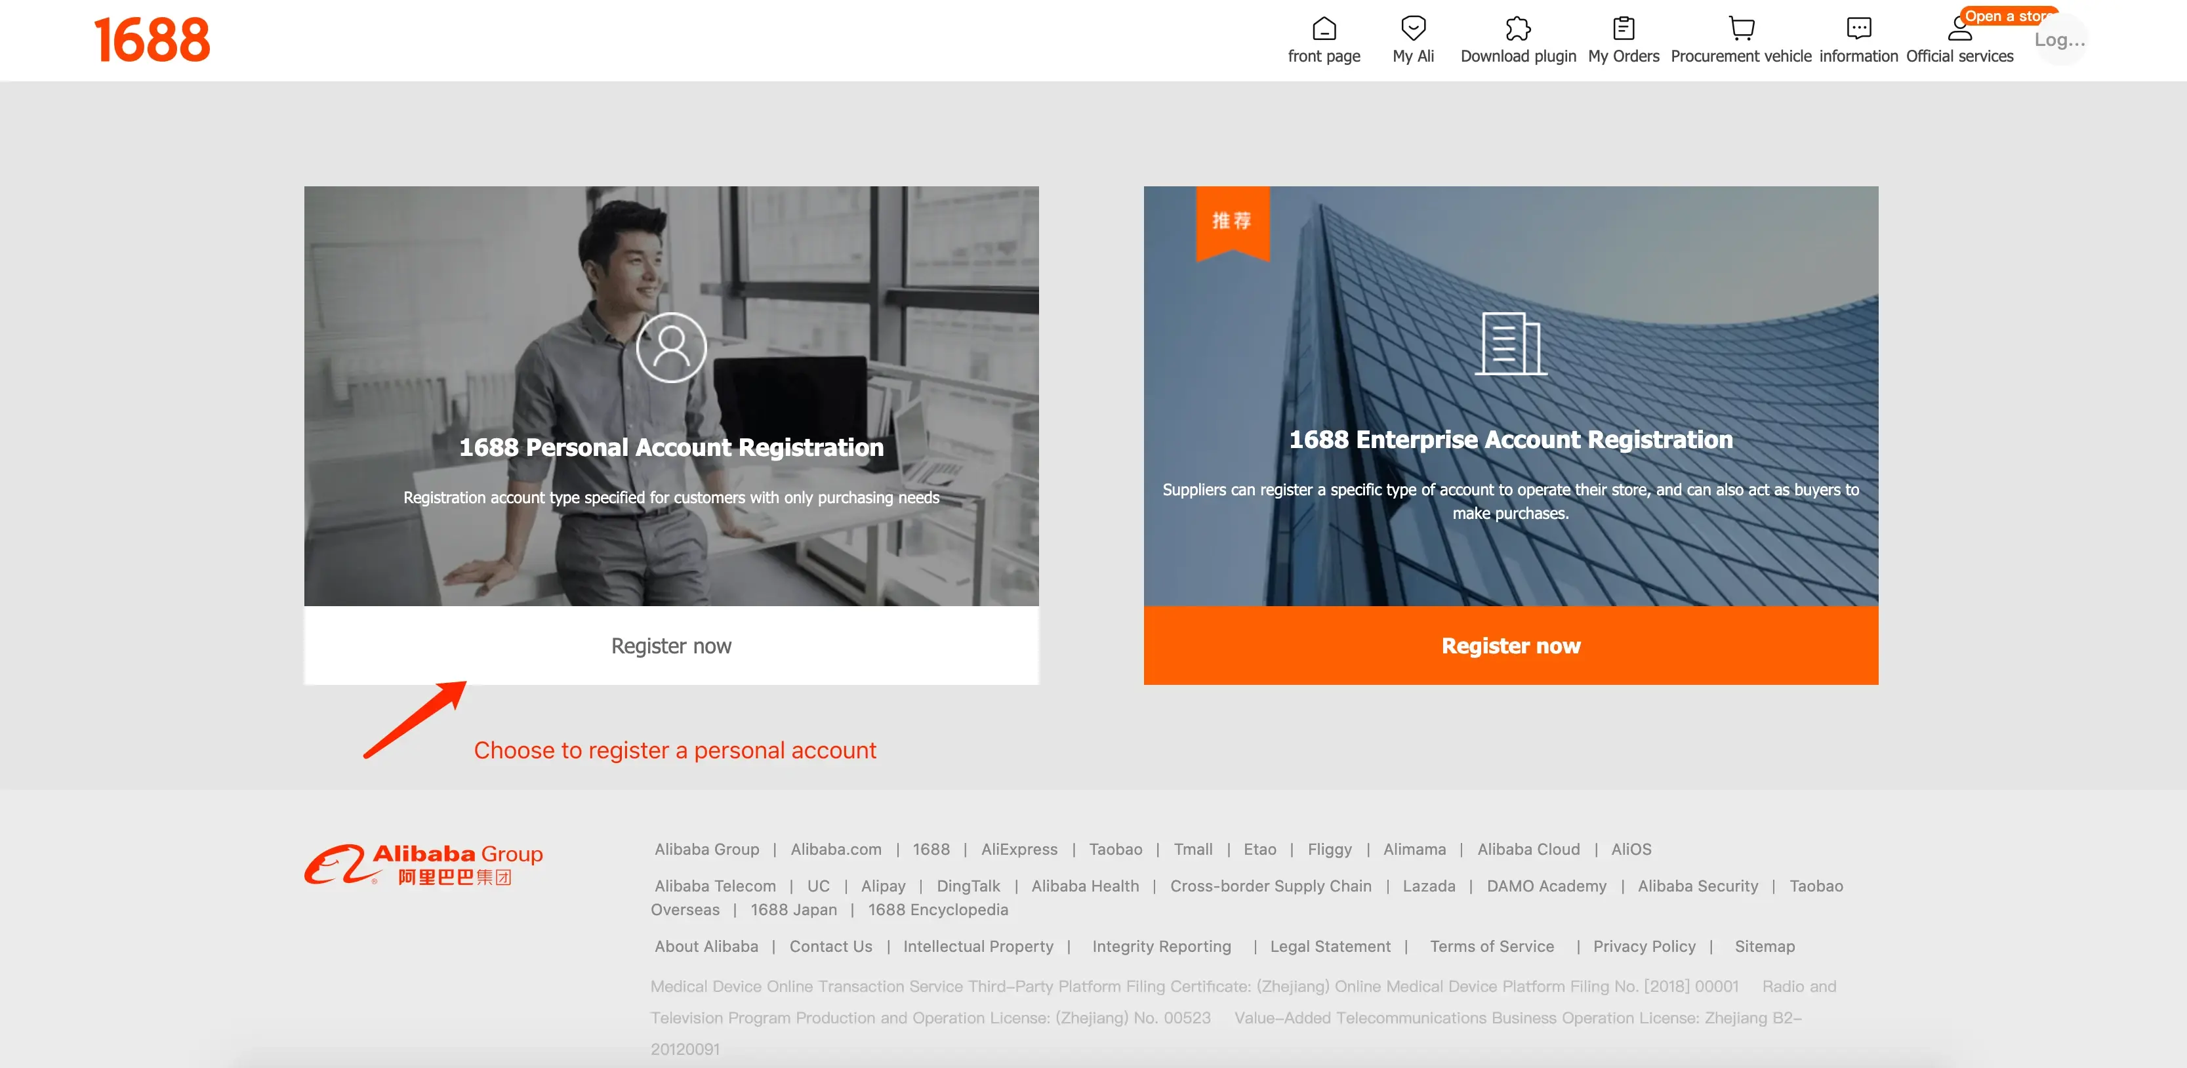Click the enterprise building document icon
This screenshot has width=2187, height=1068.
[1510, 344]
